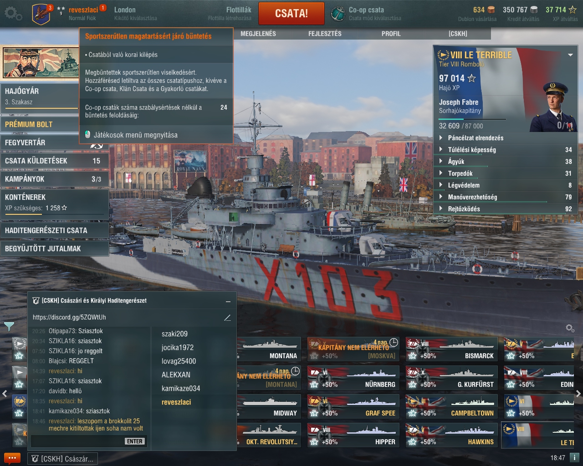The height and width of the screenshot is (466, 583).
Task: Expand the Torpedók parameters section
Action: click(x=506, y=173)
